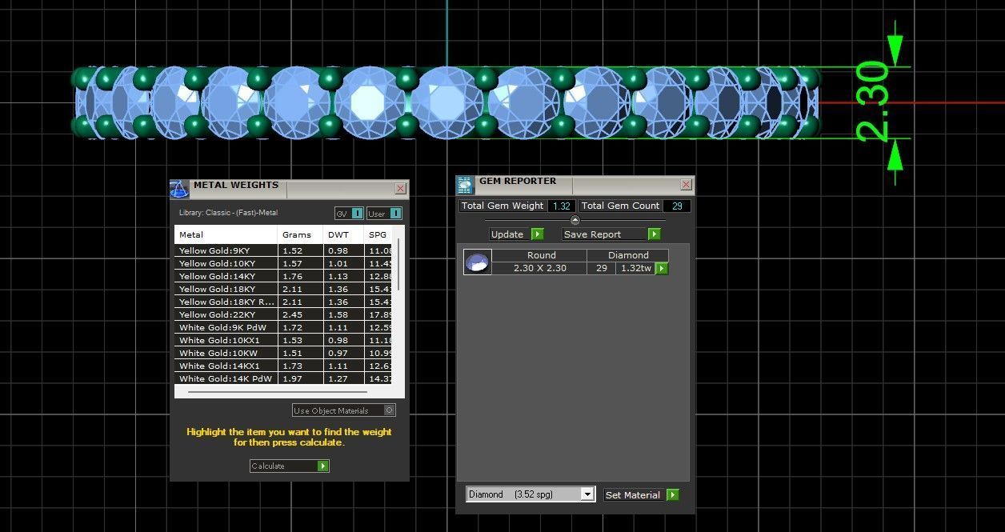The image size is (1005, 532).
Task: Select the White Gold:10KX1 row
Action: click(283, 340)
